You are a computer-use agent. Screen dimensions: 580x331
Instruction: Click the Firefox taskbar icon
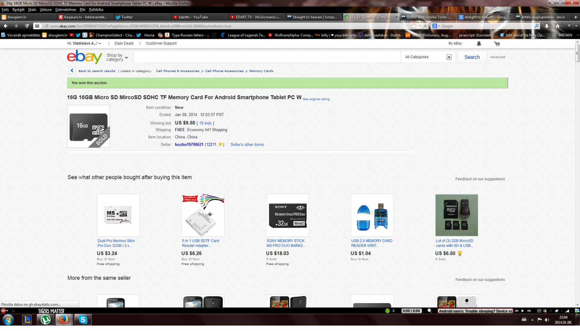click(64, 319)
